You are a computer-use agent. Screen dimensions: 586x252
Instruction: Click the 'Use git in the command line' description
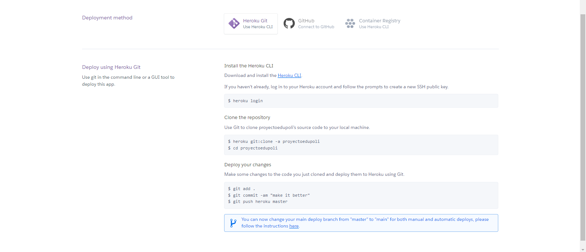pos(128,81)
